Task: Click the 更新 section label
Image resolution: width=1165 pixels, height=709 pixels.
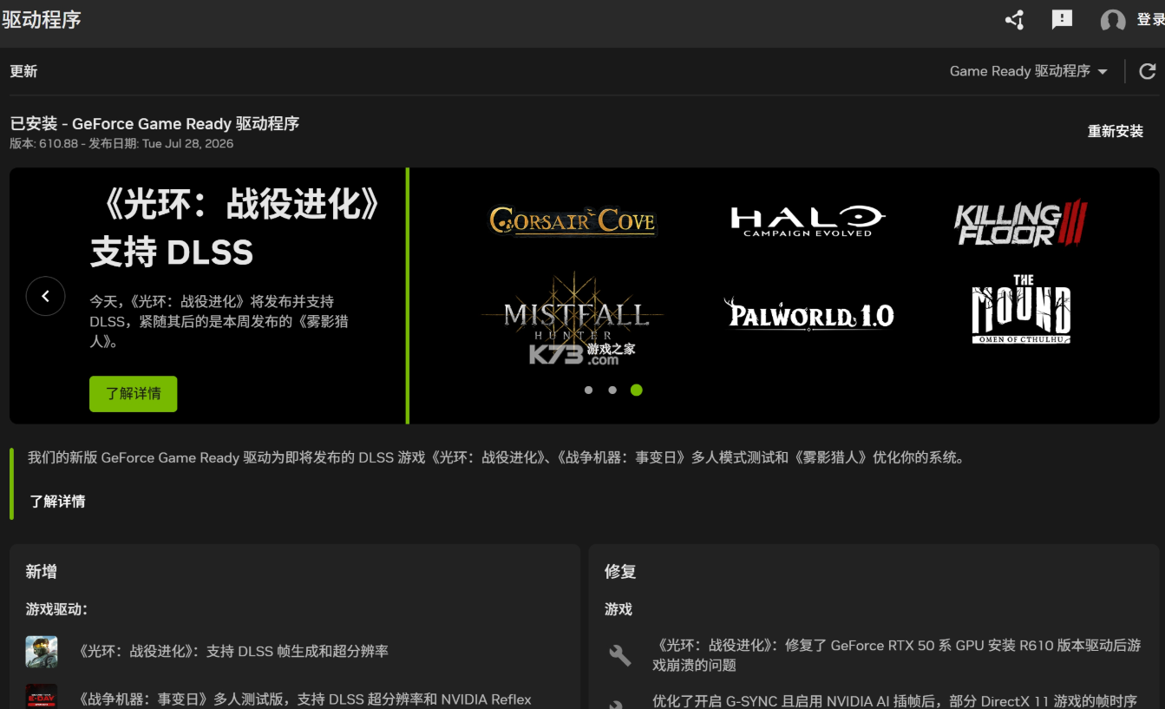Action: click(23, 71)
